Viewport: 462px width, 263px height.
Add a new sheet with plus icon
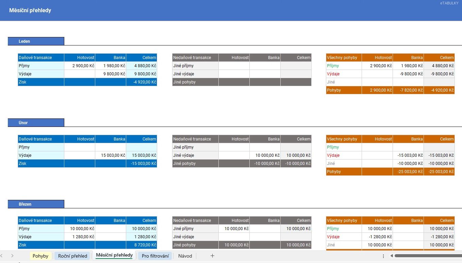coord(212,256)
